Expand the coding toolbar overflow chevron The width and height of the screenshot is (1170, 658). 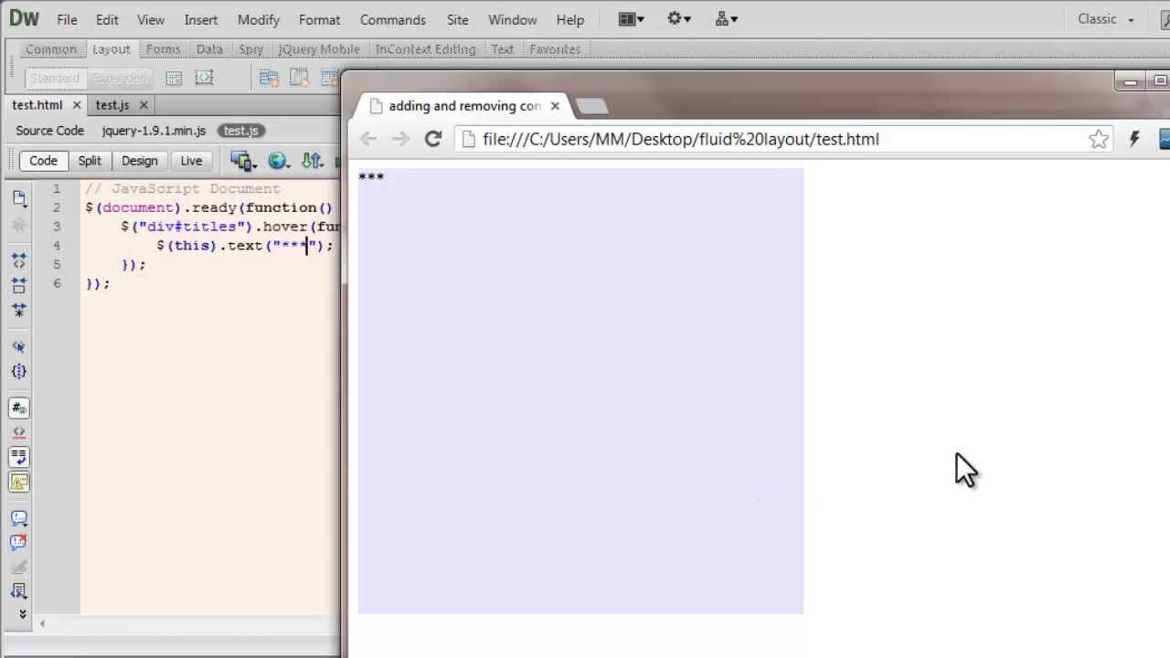pyautogui.click(x=23, y=614)
